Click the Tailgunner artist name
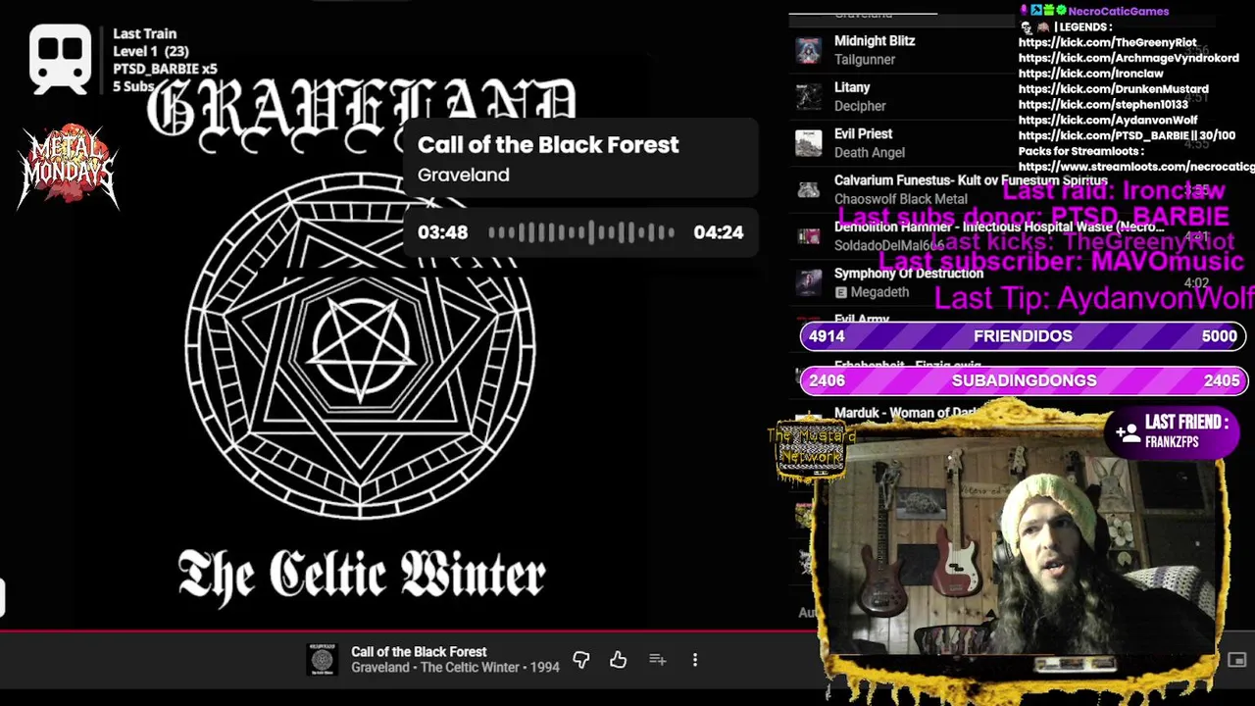This screenshot has width=1255, height=706. coord(864,60)
